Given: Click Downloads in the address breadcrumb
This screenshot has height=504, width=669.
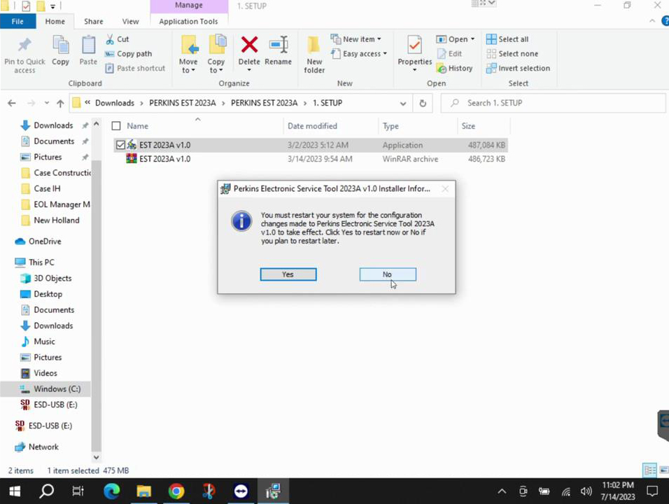Looking at the screenshot, I should [x=114, y=103].
